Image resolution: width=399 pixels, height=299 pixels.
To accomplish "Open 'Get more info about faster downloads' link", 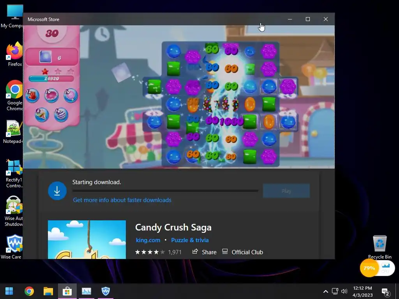I will pos(122,200).
